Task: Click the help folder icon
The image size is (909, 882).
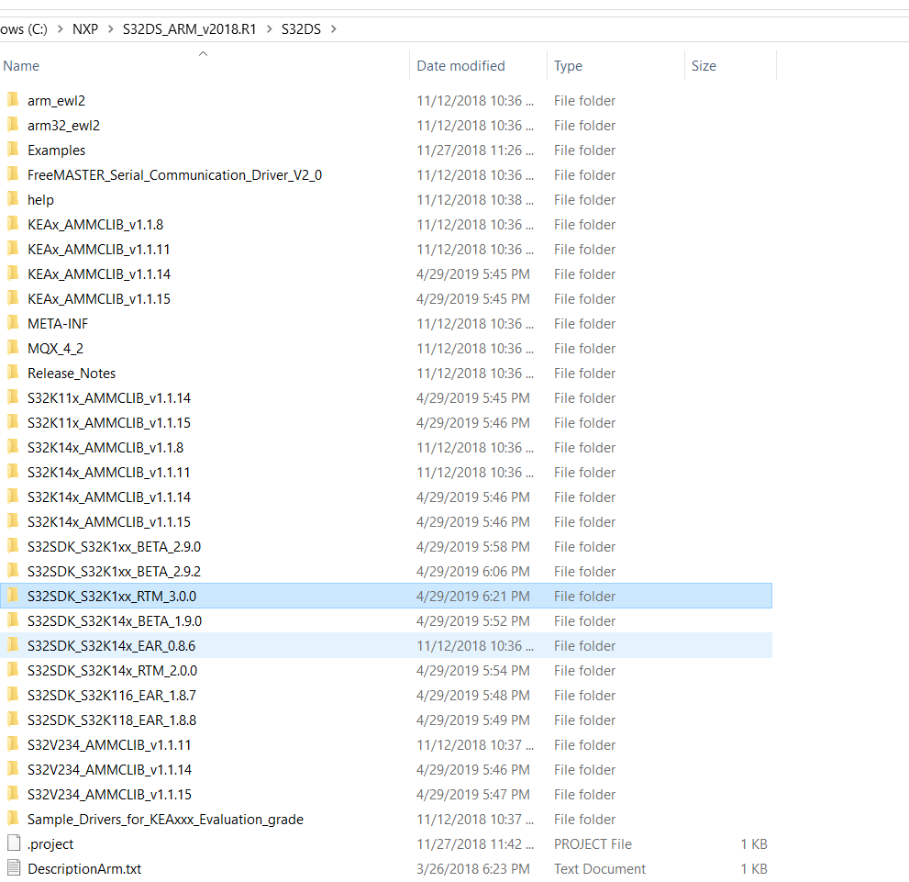Action: point(14,199)
